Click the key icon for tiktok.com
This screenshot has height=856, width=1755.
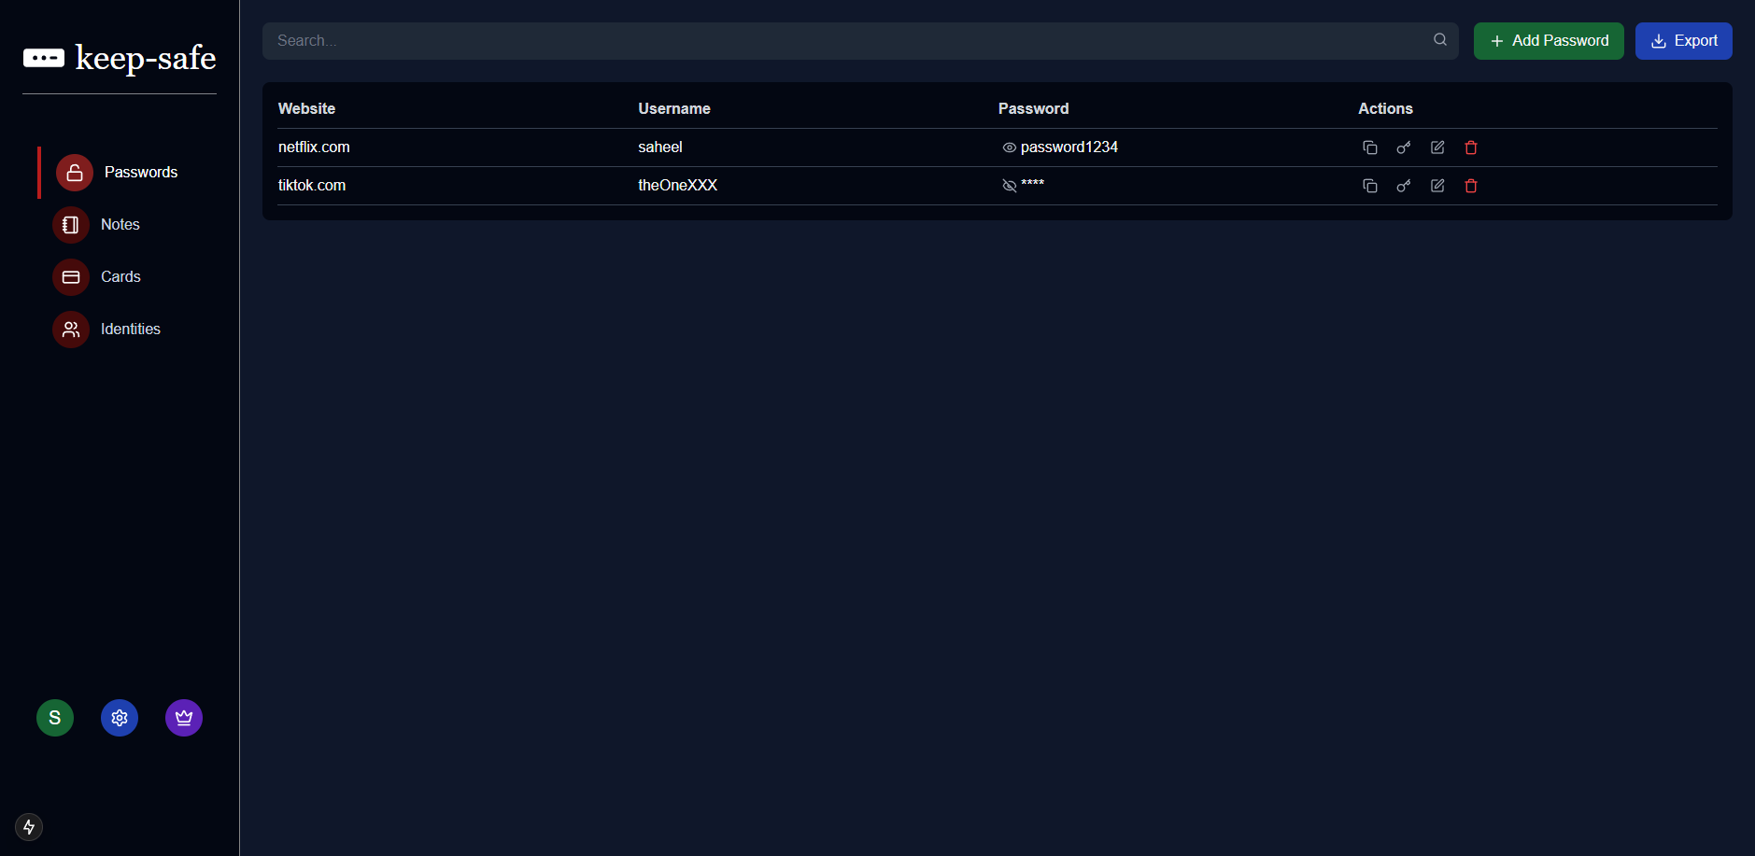(1403, 186)
